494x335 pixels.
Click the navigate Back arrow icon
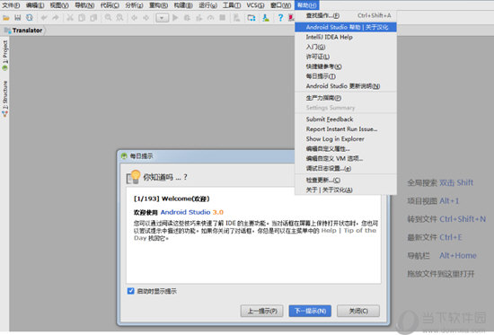(x=134, y=18)
